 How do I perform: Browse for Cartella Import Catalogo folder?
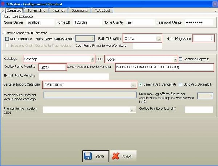click(133, 85)
